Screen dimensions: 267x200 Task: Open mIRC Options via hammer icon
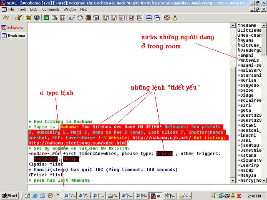(x=18, y=17)
